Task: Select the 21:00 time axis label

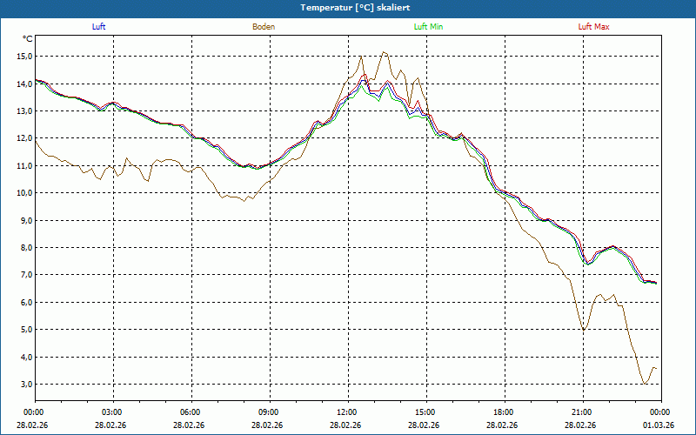Action: 580,412
